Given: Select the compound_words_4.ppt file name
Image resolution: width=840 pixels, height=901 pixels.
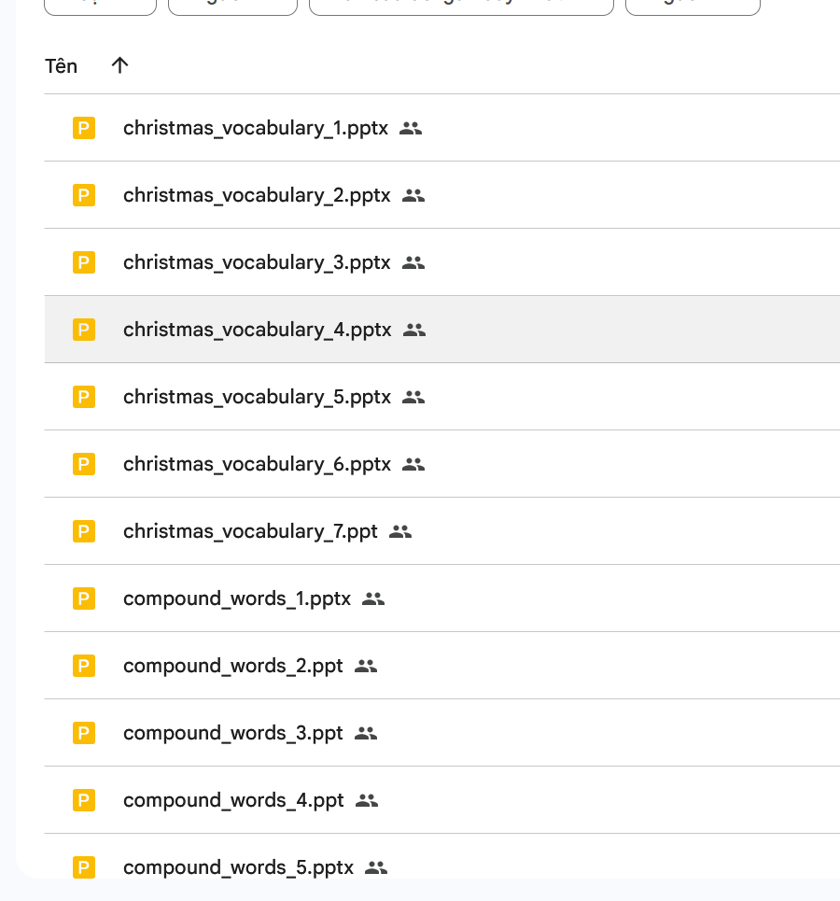Looking at the screenshot, I should point(233,800).
